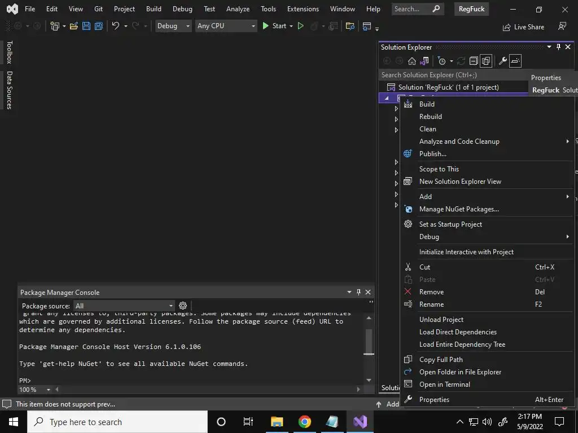Click the Find in Files folder icon
This screenshot has height=433, width=578.
[350, 26]
